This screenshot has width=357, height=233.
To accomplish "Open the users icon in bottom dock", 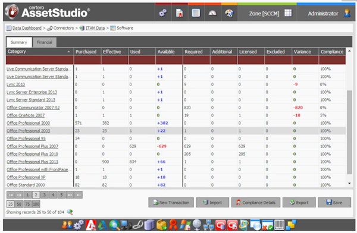I will coord(67,225).
